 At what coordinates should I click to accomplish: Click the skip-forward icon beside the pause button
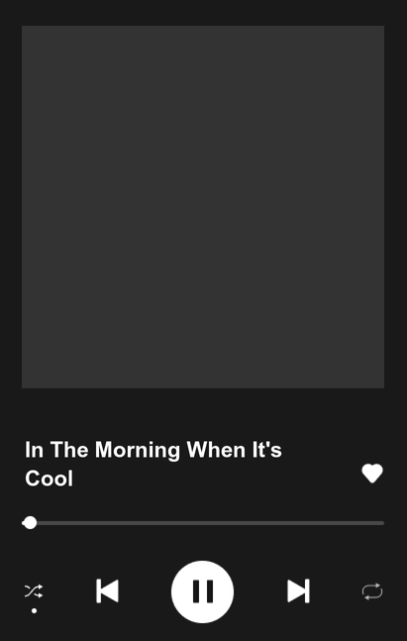point(298,590)
